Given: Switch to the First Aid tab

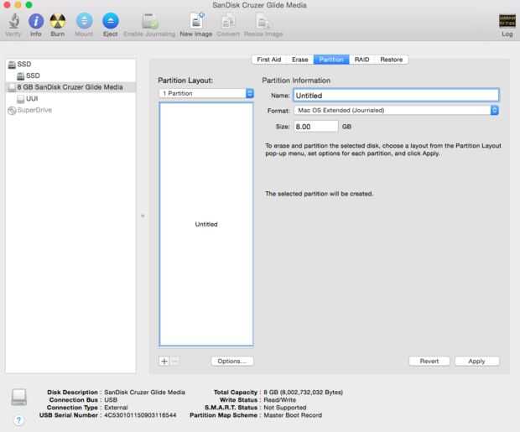Looking at the screenshot, I should click(269, 60).
